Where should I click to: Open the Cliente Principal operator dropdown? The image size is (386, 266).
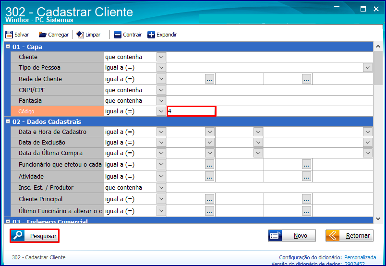[161, 199]
